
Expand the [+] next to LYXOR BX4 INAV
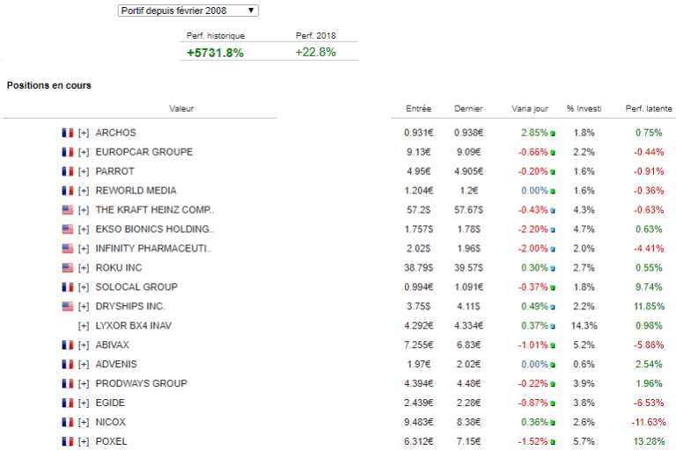pyautogui.click(x=84, y=326)
